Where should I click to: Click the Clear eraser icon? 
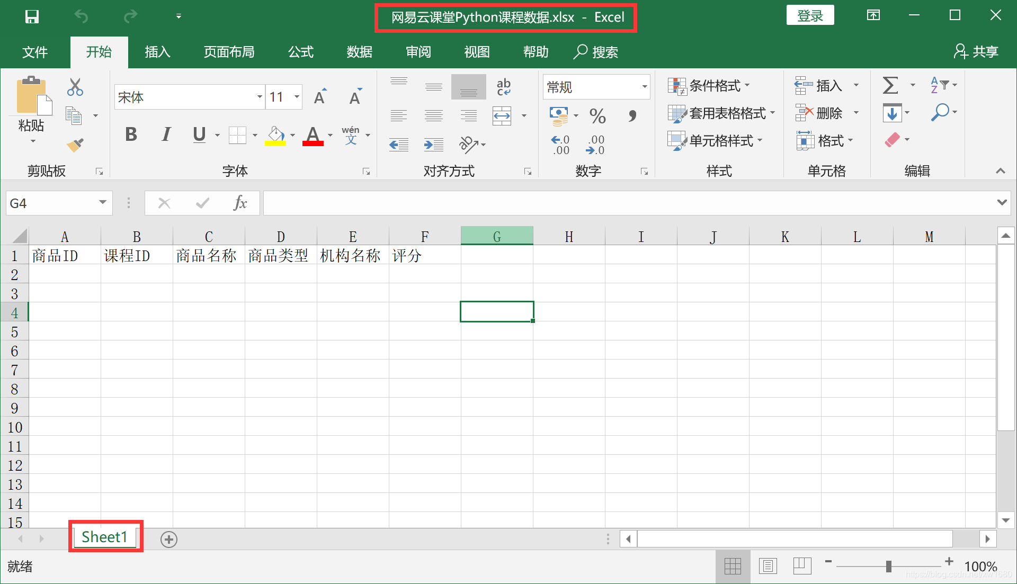[x=892, y=140]
